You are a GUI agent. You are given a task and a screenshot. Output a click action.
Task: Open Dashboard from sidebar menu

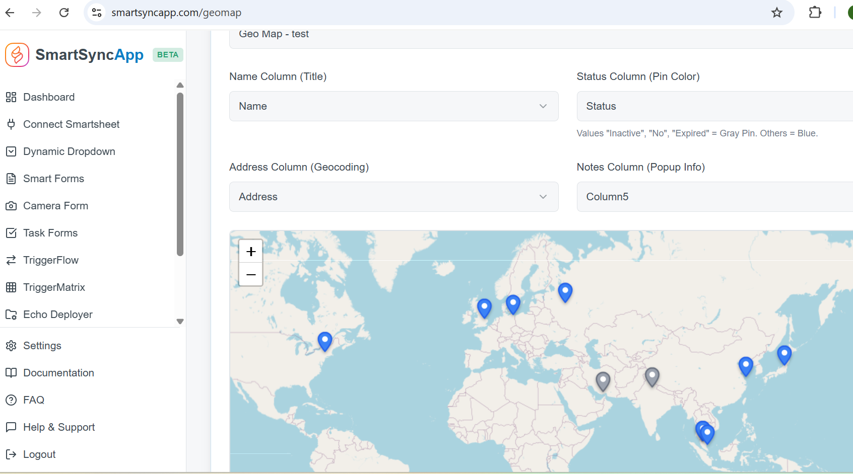pos(49,97)
